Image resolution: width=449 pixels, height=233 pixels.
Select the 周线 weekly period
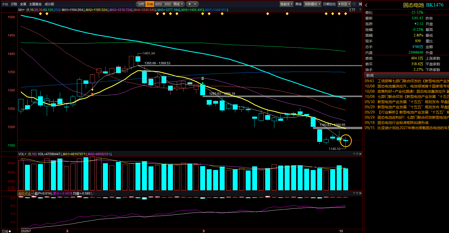click(x=177, y=4)
